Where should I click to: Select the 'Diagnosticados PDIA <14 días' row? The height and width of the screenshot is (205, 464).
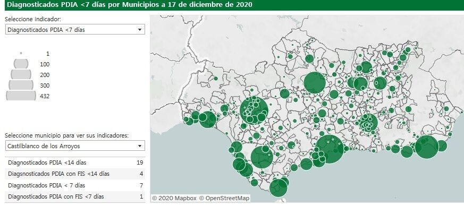click(75, 163)
